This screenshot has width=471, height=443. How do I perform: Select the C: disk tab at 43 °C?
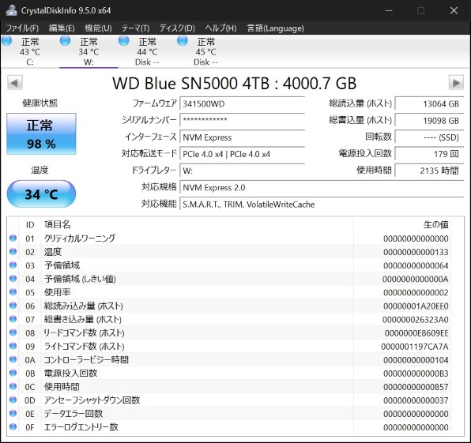pos(30,51)
